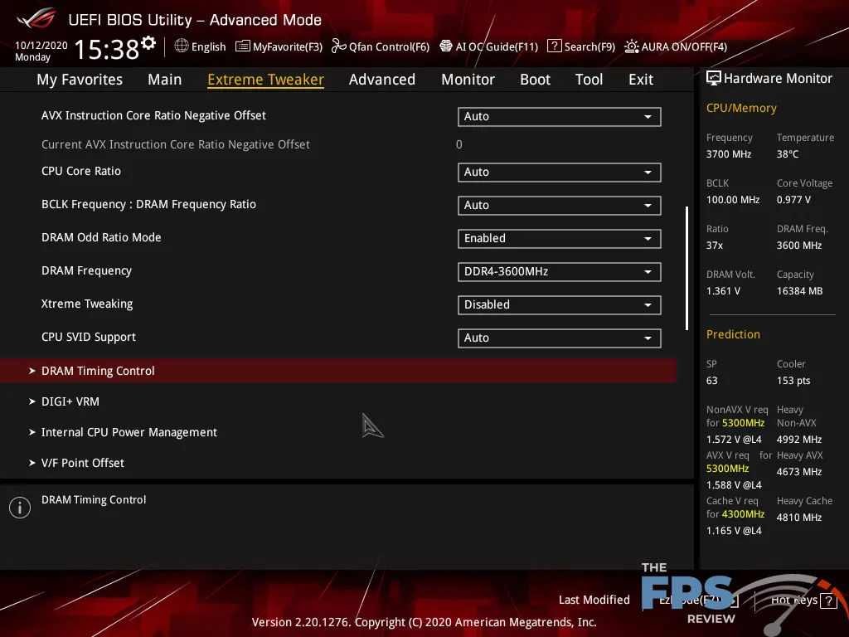This screenshot has height=637, width=849.
Task: Click the 100.00 MHz BCLK value
Action: coord(733,200)
